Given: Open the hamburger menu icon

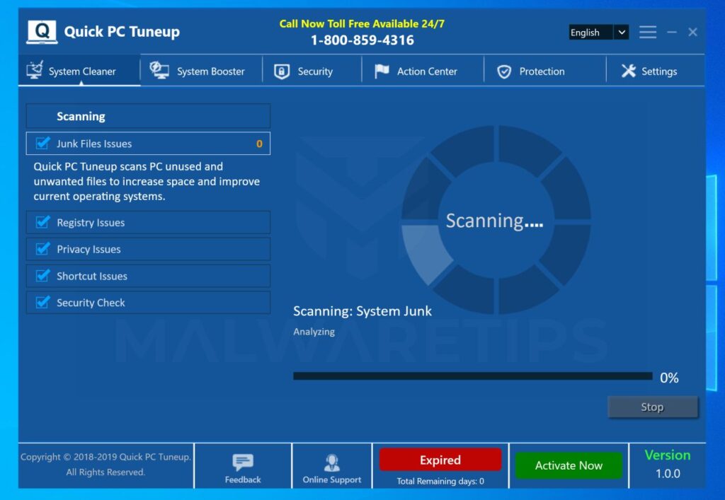Looking at the screenshot, I should [x=648, y=33].
